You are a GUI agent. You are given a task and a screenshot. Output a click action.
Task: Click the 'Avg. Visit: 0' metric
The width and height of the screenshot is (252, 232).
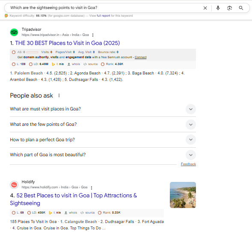(86, 52)
